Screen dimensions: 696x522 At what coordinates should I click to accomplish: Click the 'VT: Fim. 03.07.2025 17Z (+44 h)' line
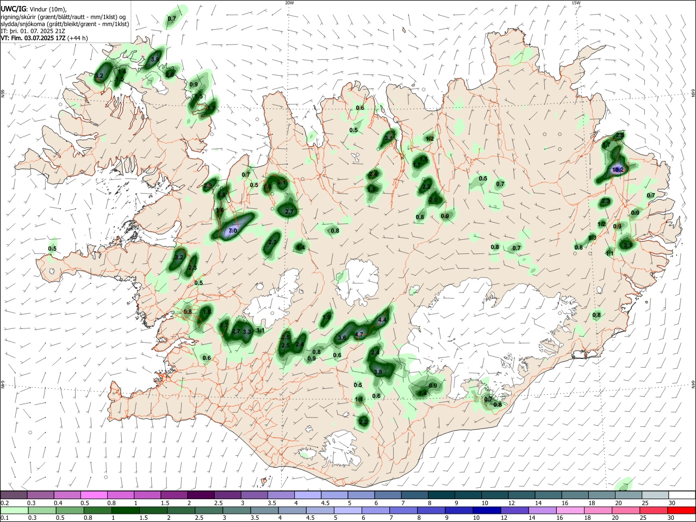point(44,38)
